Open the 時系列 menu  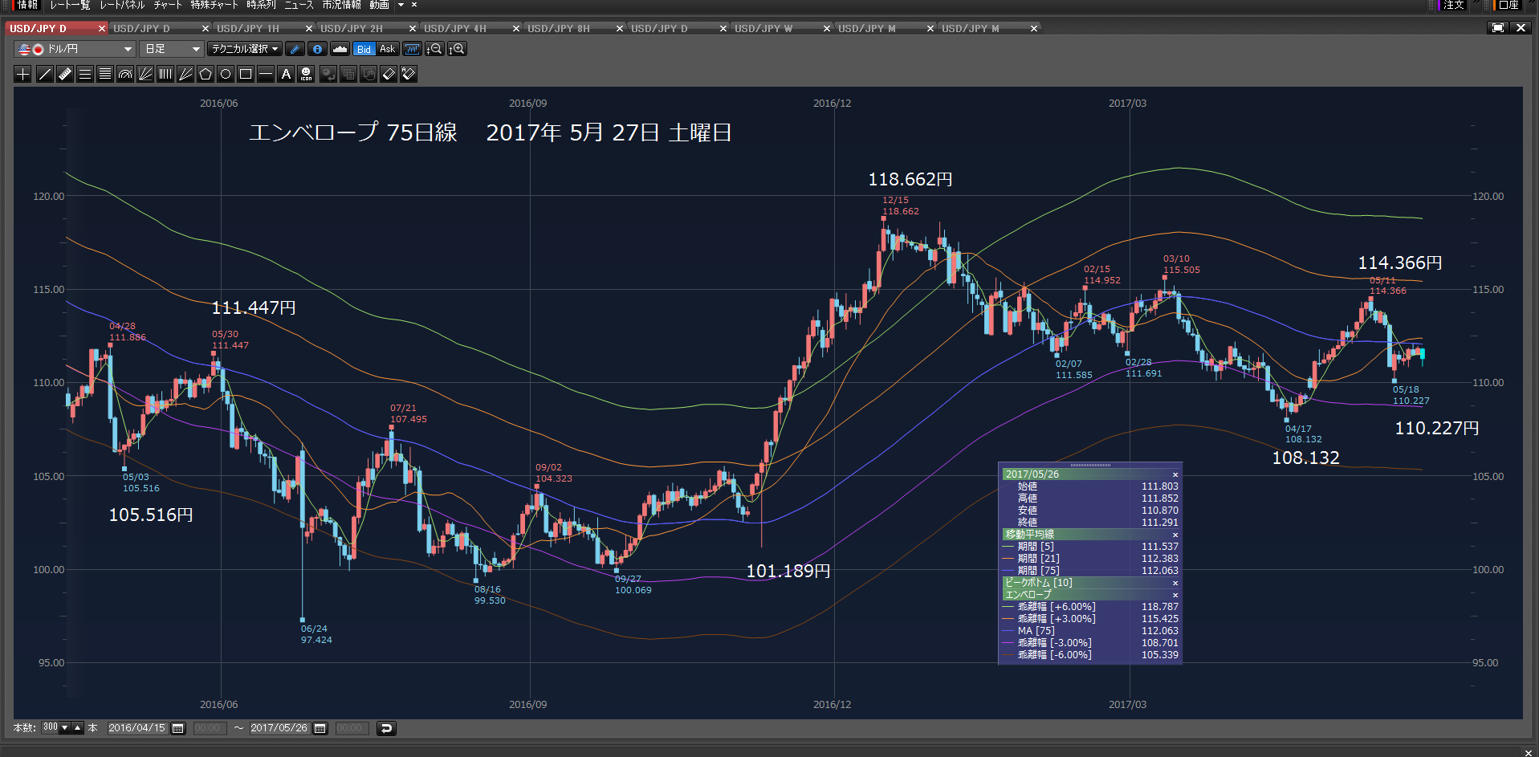tap(261, 5)
